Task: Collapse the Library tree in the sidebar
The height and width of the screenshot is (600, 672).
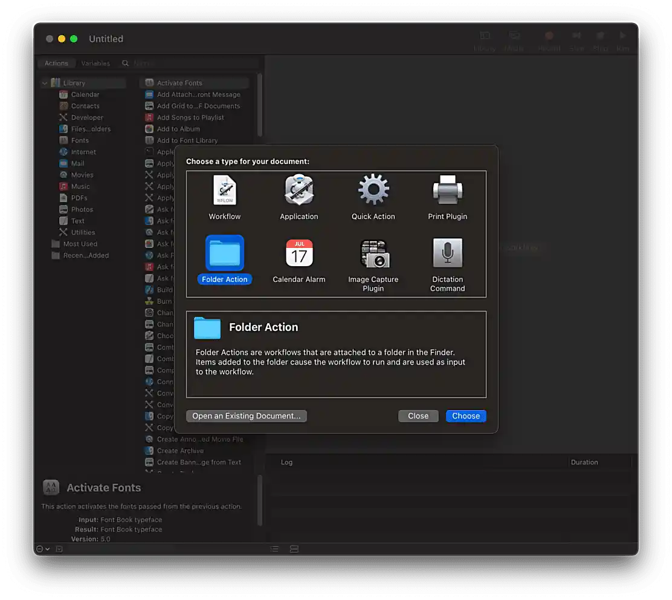Action: tap(44, 82)
